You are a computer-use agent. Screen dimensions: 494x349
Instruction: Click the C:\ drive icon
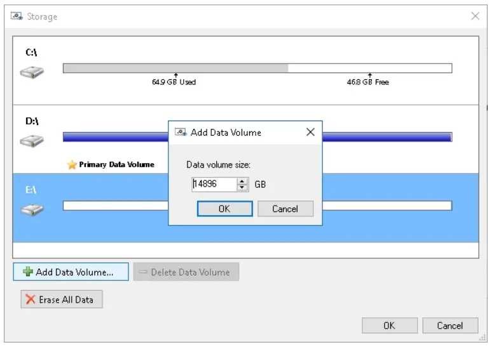click(x=31, y=72)
